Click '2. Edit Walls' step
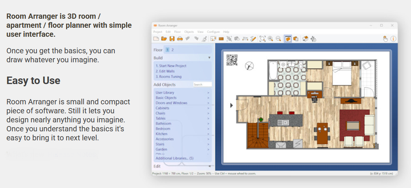 pyautogui.click(x=165, y=71)
